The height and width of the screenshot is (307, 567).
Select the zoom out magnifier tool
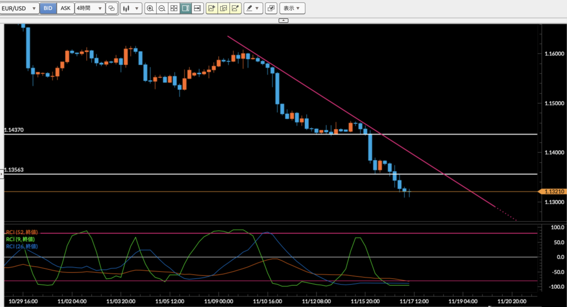point(162,8)
